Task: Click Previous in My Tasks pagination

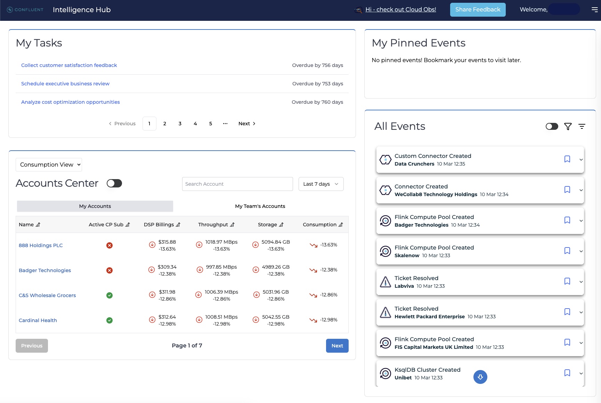Action: (x=122, y=124)
